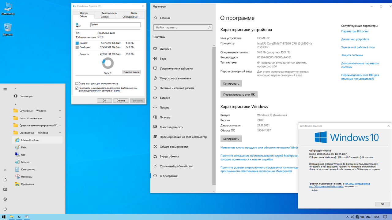Screen dimensions: 392x220
Task: Click the ENG language indicator
Action: coord(369,217)
